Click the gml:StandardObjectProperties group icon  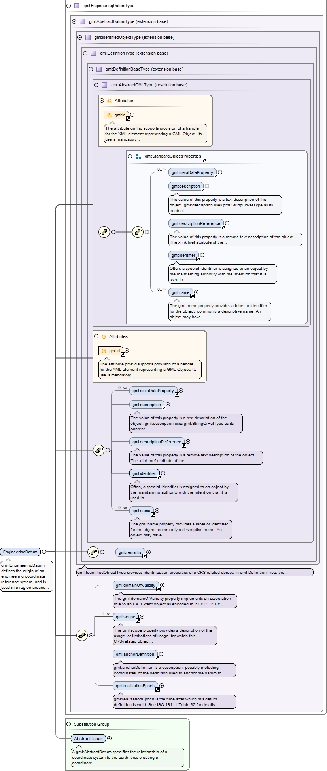[138, 156]
